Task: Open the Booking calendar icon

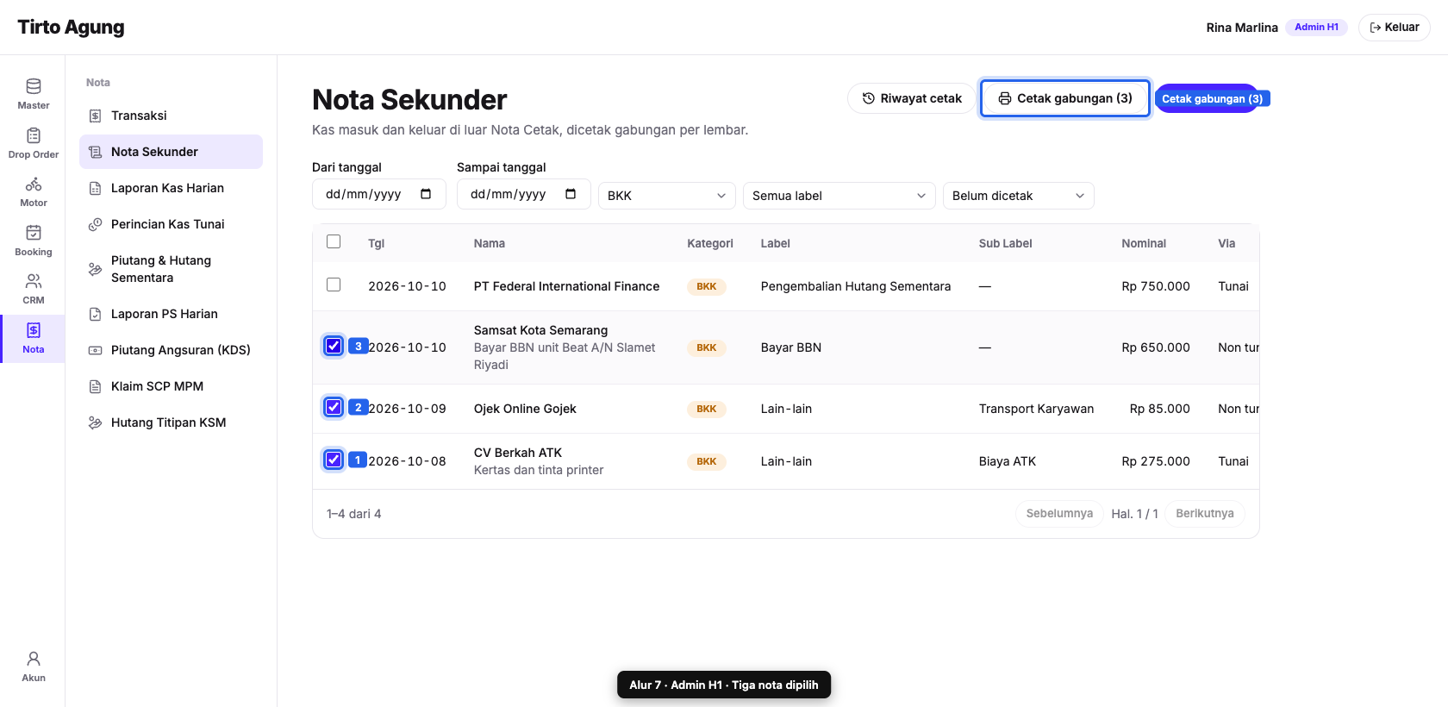Action: pos(33,233)
